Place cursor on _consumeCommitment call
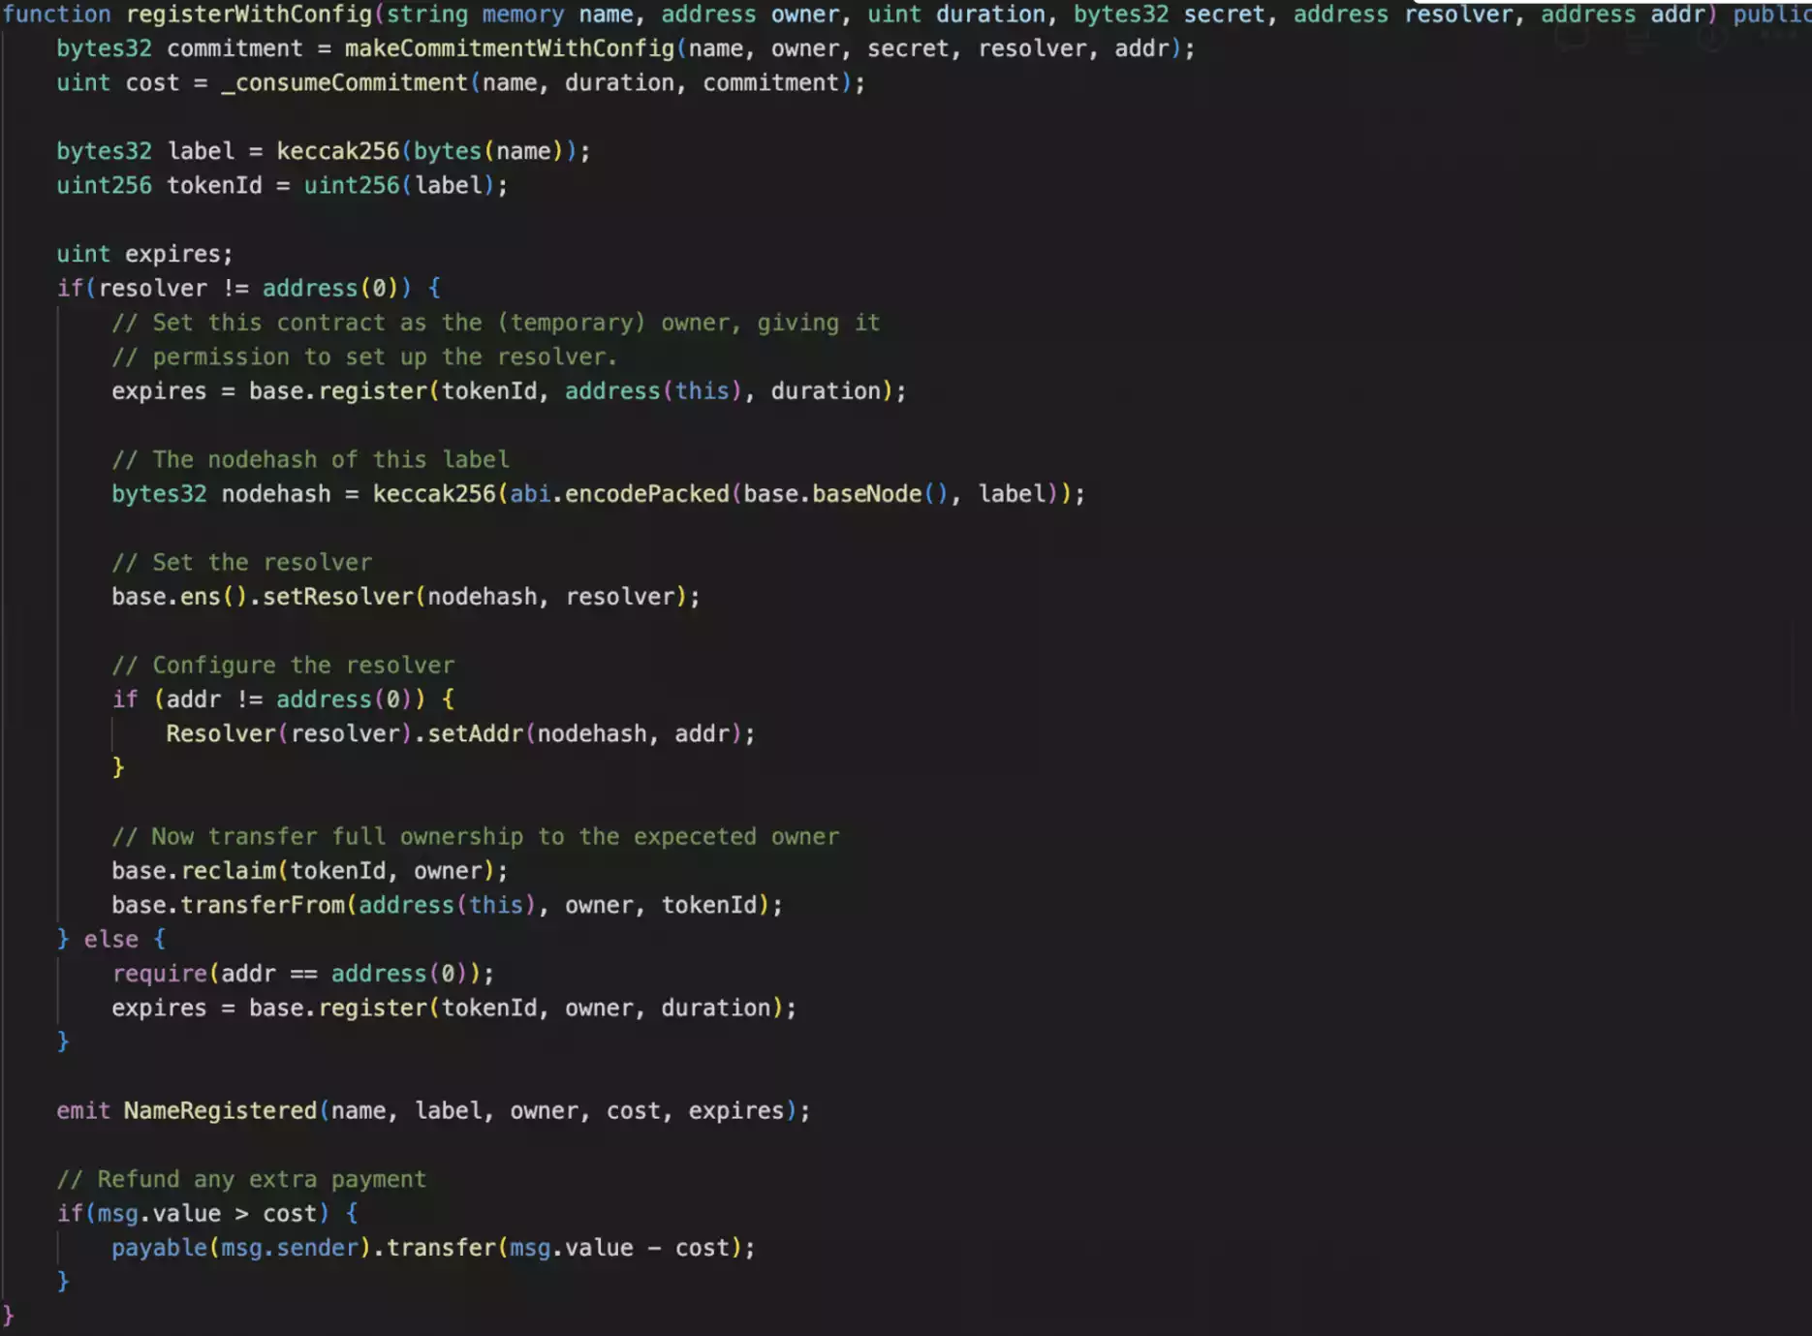 click(x=344, y=83)
